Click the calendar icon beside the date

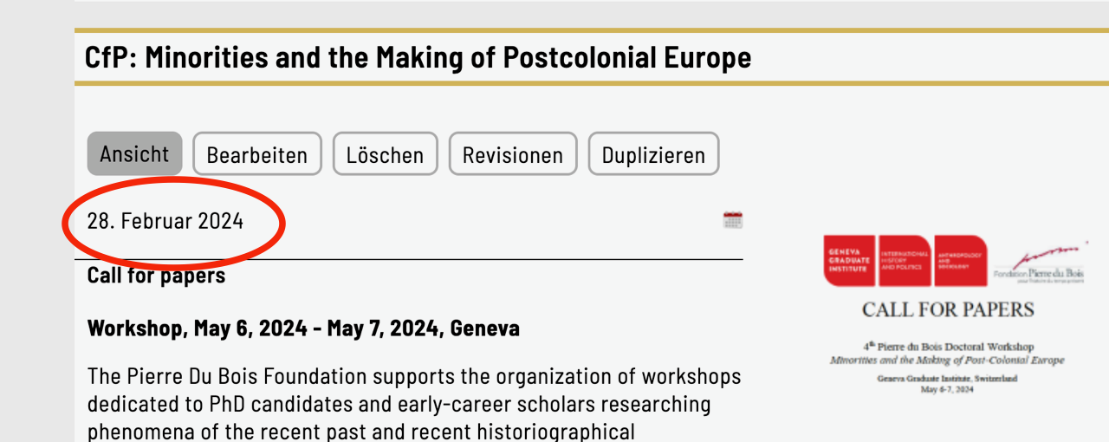pos(733,220)
